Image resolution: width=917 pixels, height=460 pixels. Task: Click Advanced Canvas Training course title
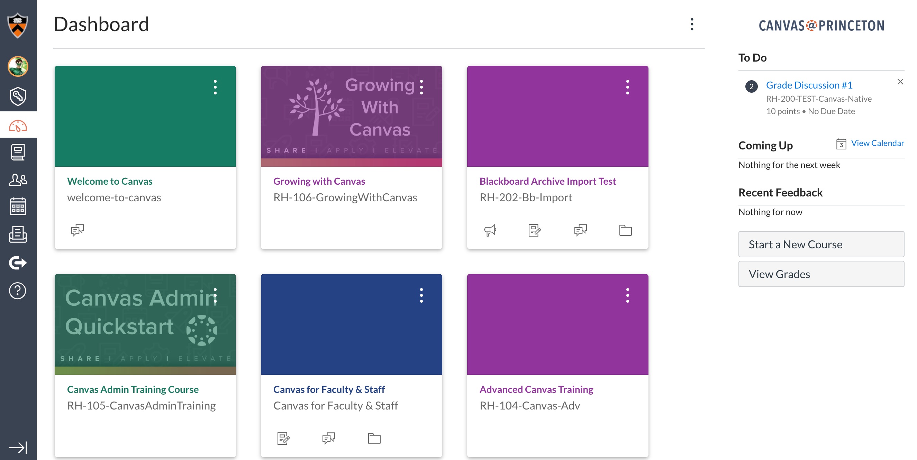(536, 389)
